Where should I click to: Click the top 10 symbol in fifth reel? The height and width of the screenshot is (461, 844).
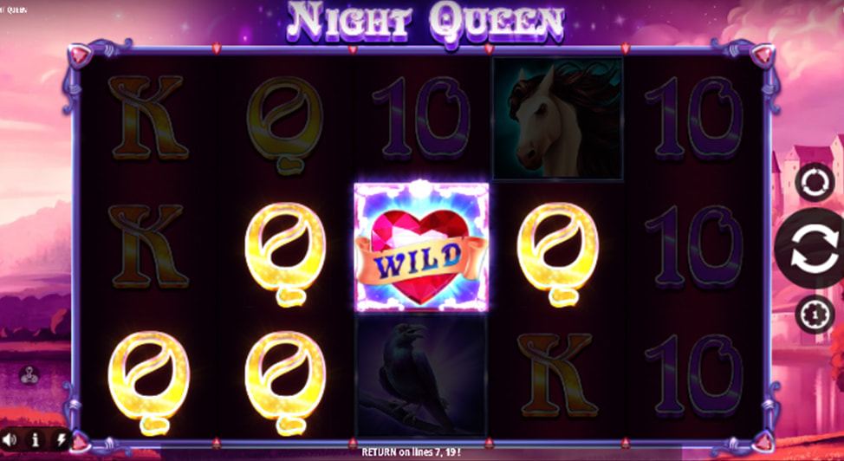click(x=694, y=118)
